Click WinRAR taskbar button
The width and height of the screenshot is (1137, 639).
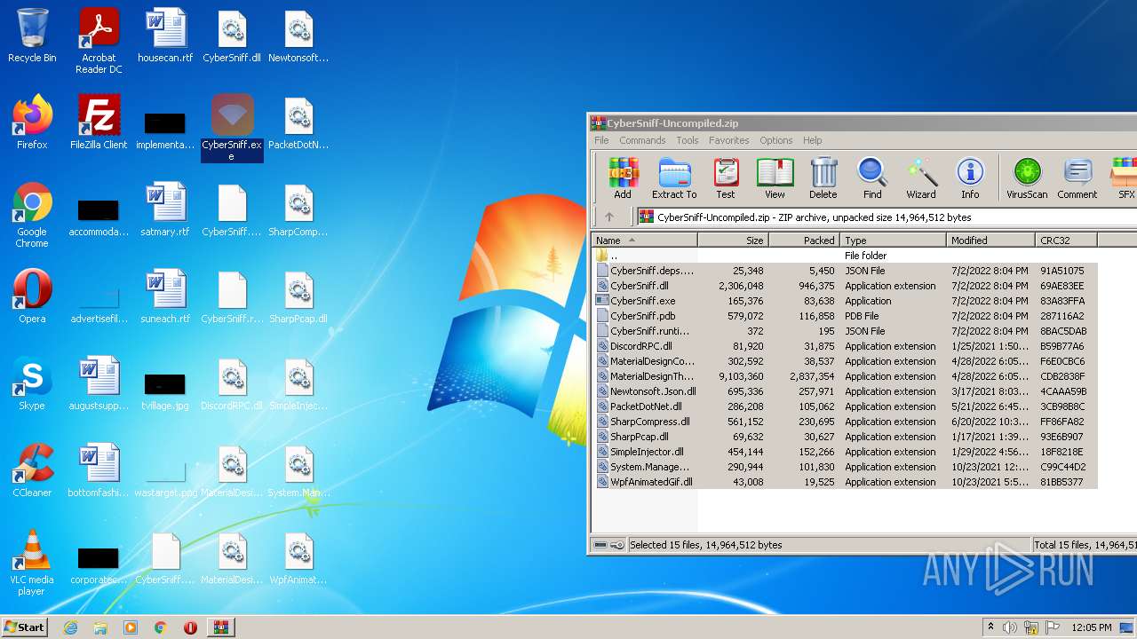click(x=220, y=627)
